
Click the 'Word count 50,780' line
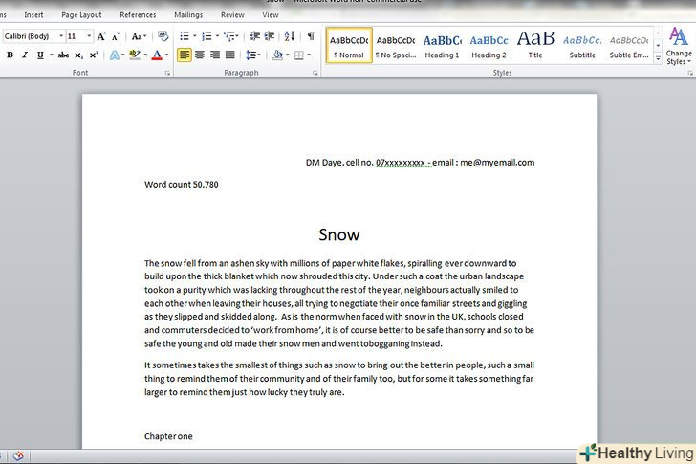pos(181,185)
